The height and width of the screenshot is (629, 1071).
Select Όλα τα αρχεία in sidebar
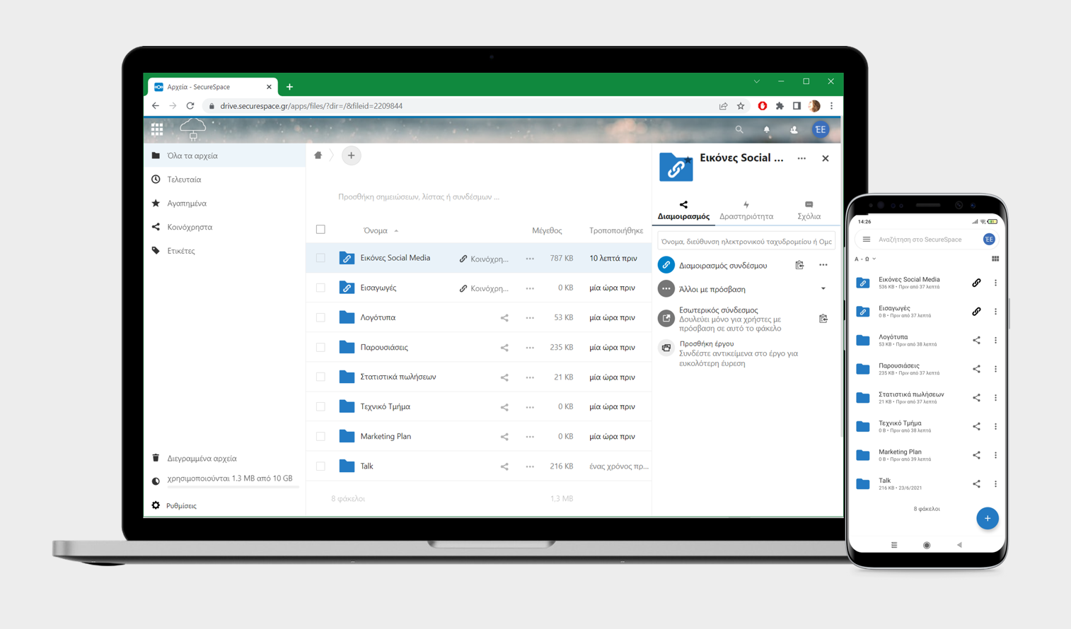tap(225, 155)
